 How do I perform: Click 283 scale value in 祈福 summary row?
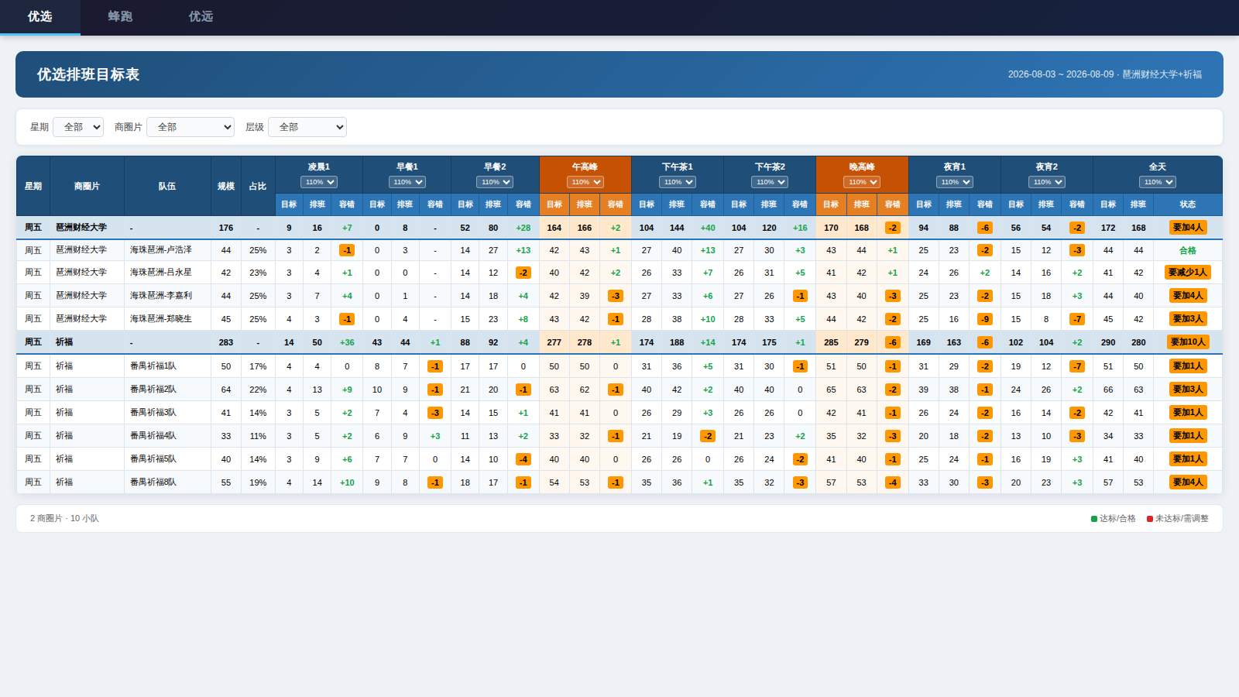226,342
